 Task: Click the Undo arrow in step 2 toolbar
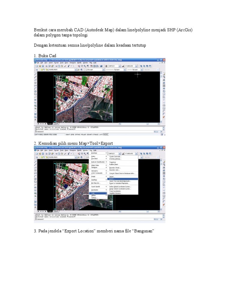click(69, 154)
